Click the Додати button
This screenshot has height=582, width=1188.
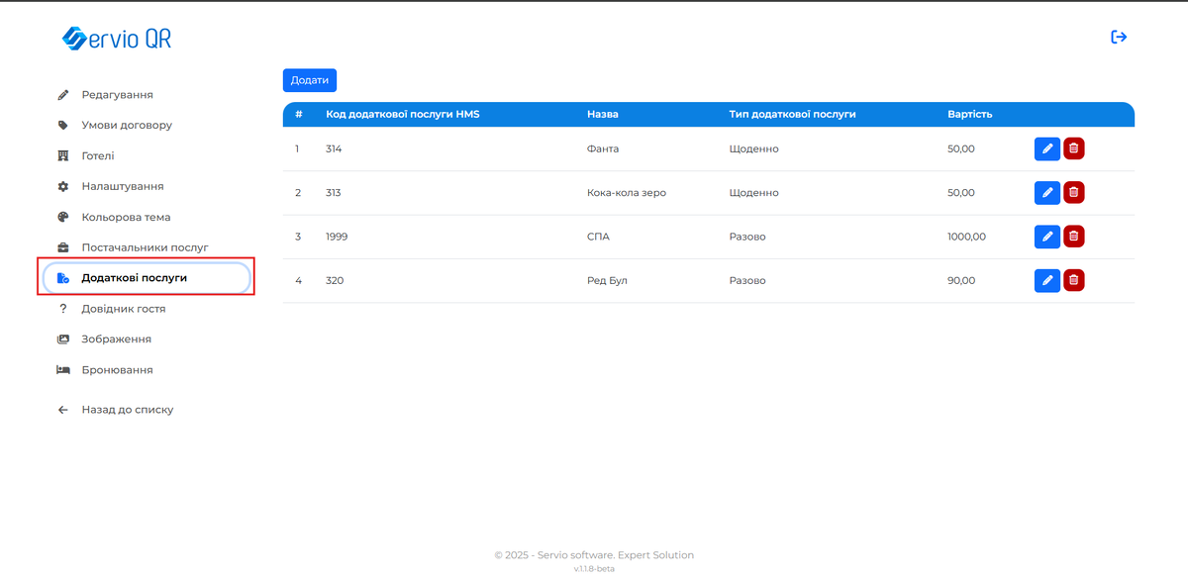(x=309, y=80)
